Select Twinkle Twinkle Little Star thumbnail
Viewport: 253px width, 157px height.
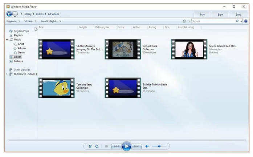click(123, 88)
